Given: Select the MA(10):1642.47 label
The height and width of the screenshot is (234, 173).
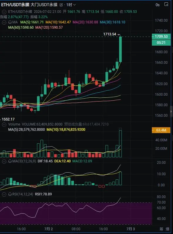Looking at the screenshot, I should [x=58, y=22].
